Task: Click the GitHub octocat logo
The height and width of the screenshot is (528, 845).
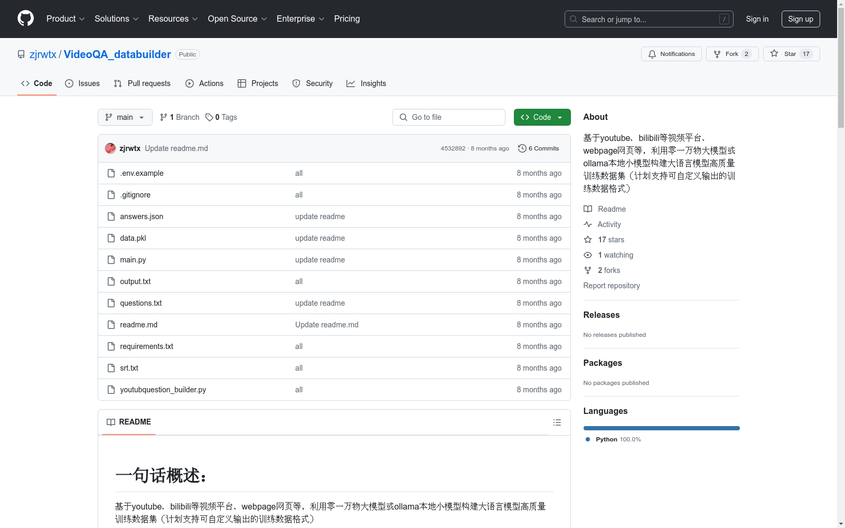Action: [25, 18]
